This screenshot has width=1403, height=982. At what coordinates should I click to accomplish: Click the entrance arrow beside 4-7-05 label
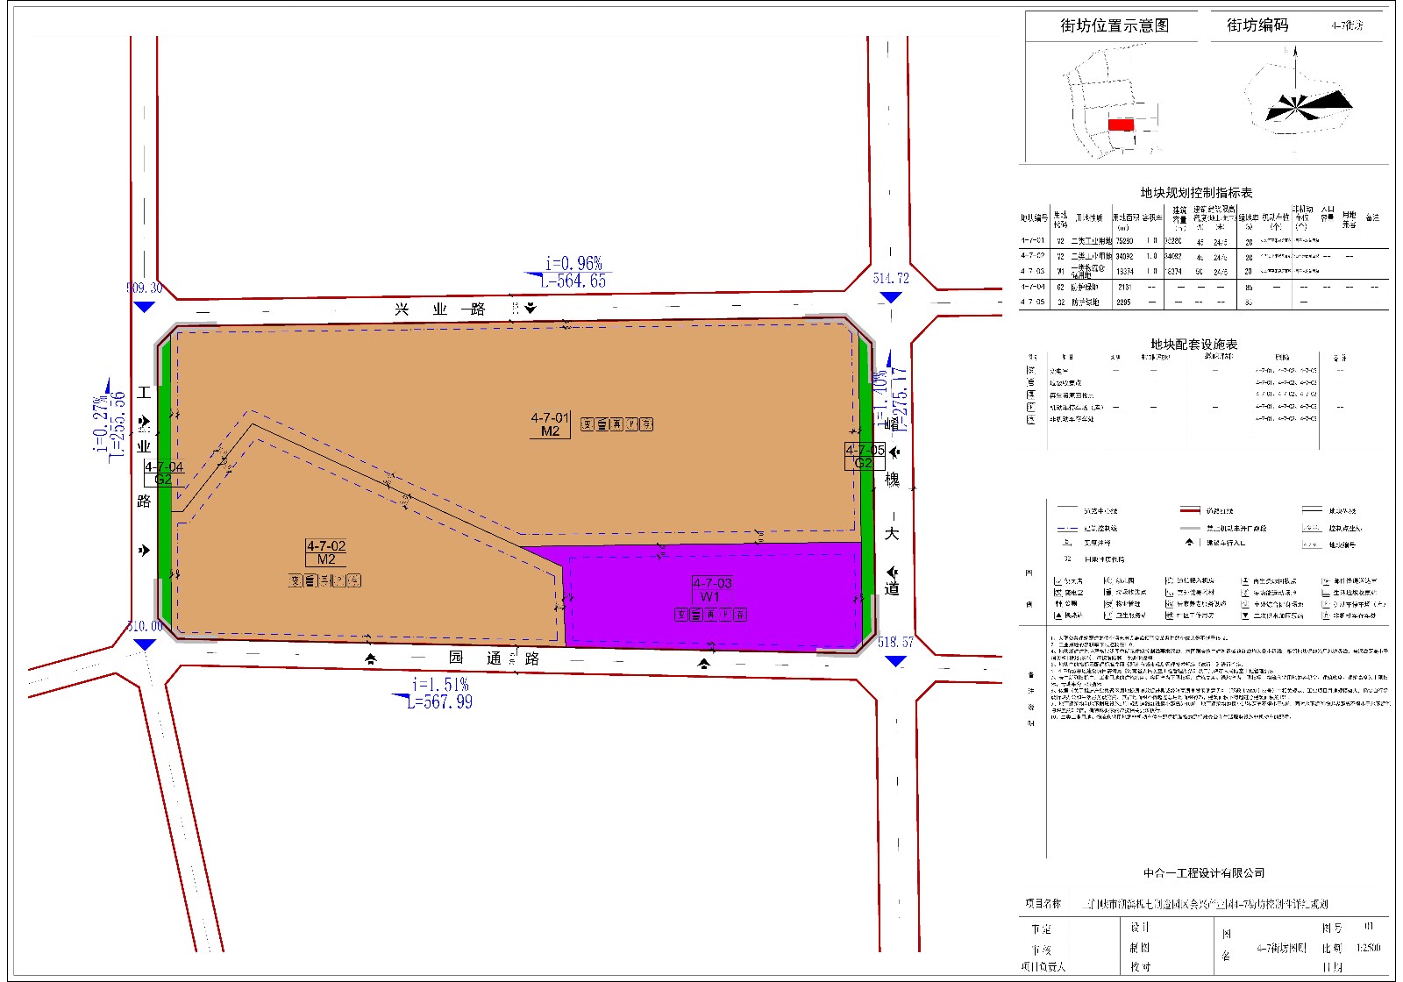894,452
